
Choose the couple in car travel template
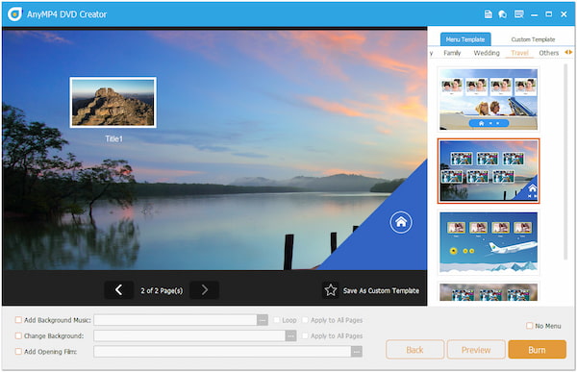489,99
